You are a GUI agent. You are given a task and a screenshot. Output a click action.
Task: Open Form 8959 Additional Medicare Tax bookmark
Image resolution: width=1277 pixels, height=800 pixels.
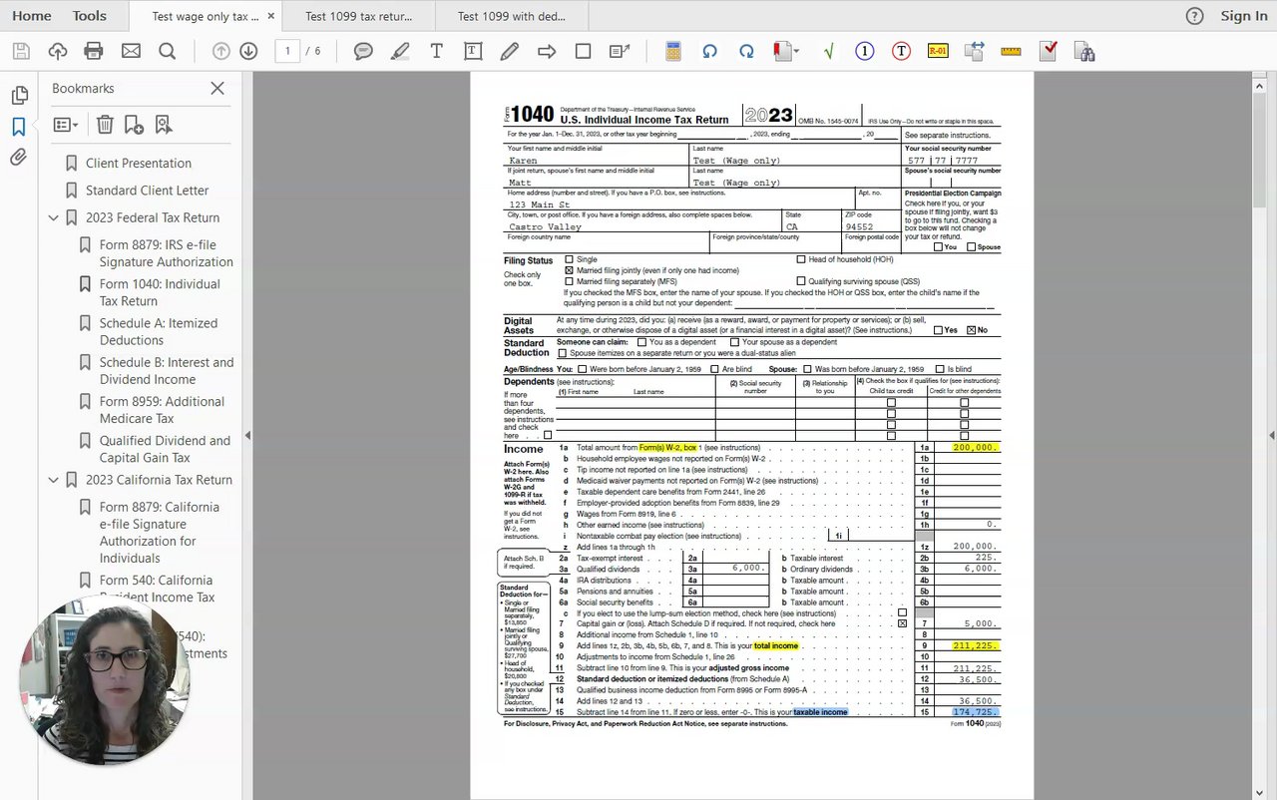pos(162,409)
